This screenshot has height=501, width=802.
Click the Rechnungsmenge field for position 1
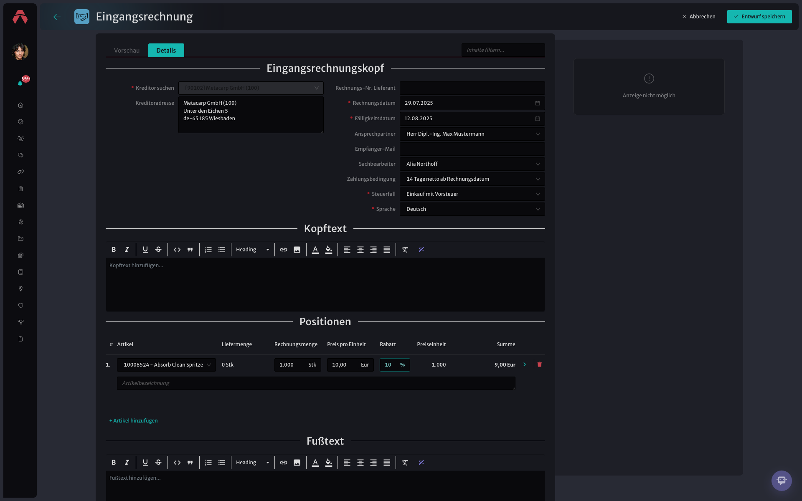pos(298,365)
